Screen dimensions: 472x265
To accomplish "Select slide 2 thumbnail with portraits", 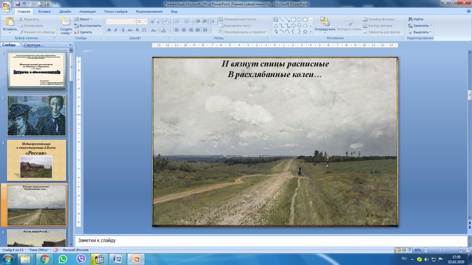I will point(36,115).
